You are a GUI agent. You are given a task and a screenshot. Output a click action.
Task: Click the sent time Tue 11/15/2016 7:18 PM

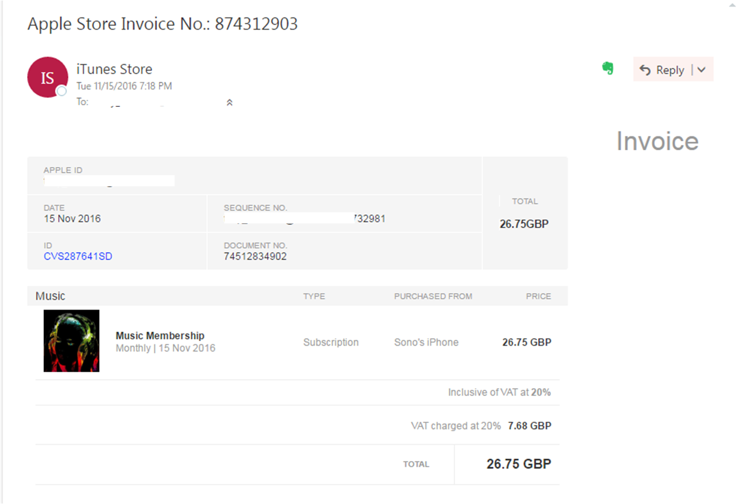pyautogui.click(x=124, y=86)
